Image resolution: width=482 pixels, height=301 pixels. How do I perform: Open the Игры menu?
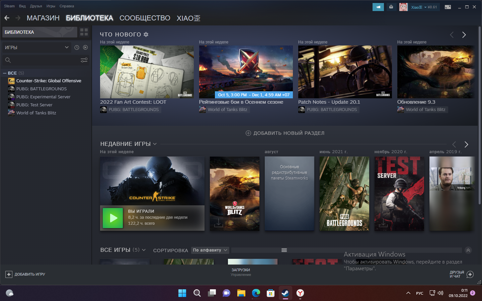(x=51, y=6)
